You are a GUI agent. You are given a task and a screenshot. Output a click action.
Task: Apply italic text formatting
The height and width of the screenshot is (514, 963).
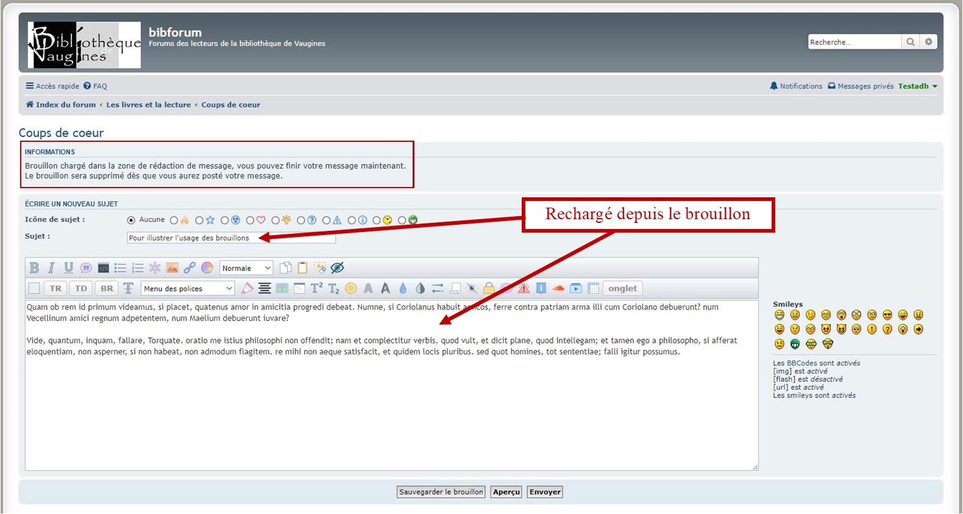[51, 268]
